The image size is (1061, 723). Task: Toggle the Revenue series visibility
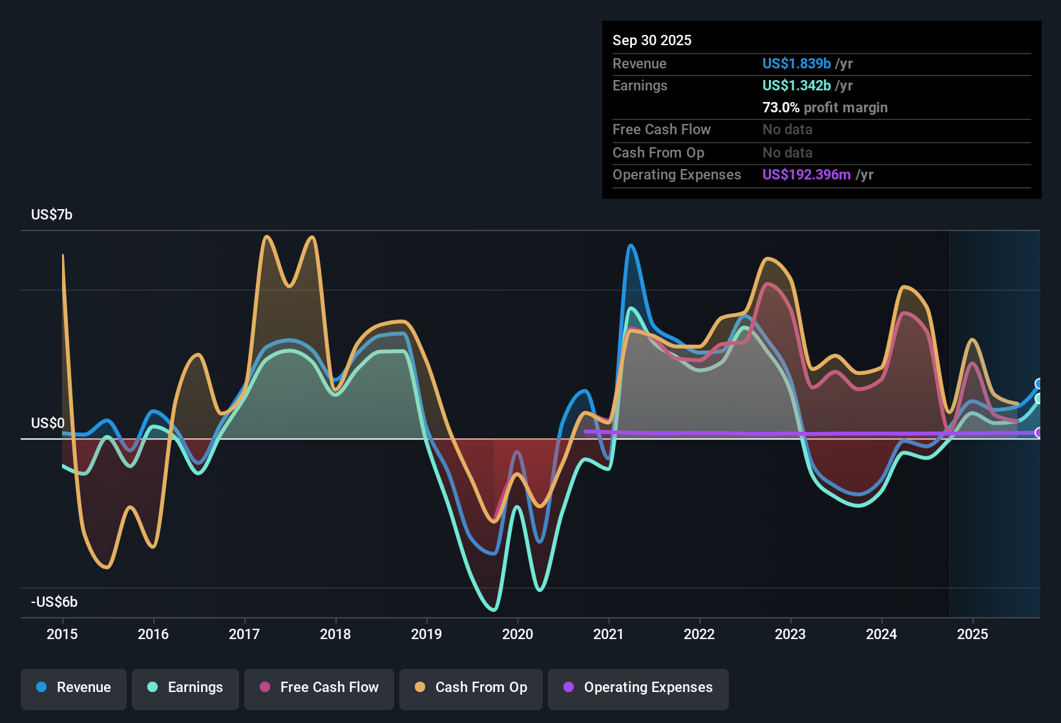(x=73, y=687)
